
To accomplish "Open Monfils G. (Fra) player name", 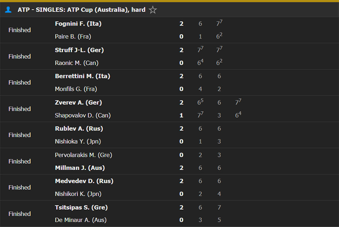I will [x=76, y=89].
